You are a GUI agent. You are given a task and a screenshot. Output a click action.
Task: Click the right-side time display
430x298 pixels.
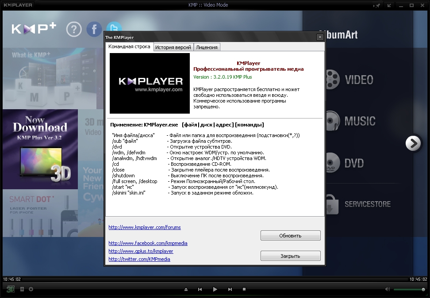click(418, 279)
